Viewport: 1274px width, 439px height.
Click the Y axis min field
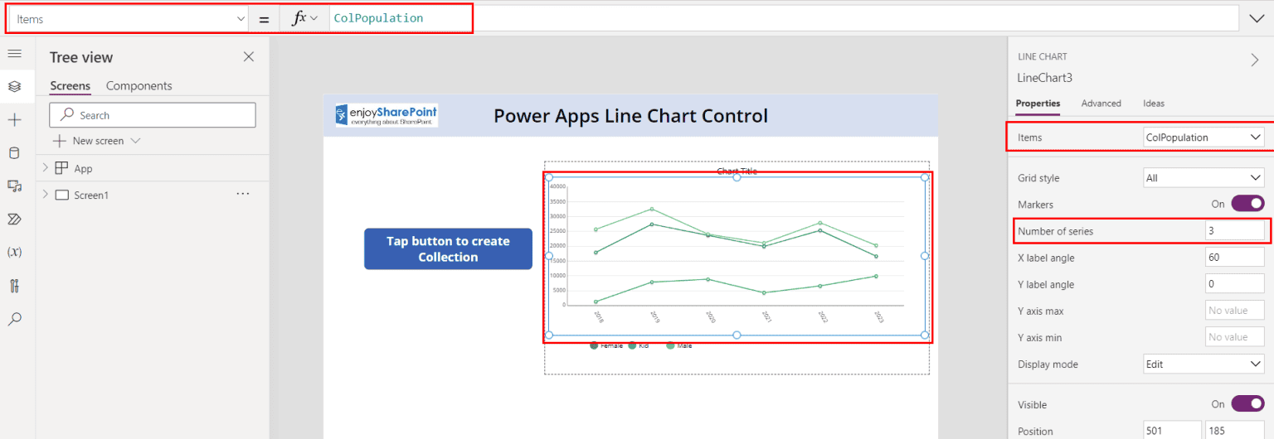coord(1235,337)
